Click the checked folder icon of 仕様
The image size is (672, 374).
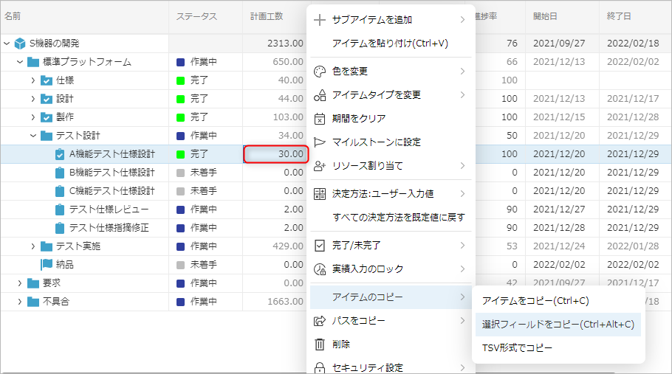click(47, 80)
